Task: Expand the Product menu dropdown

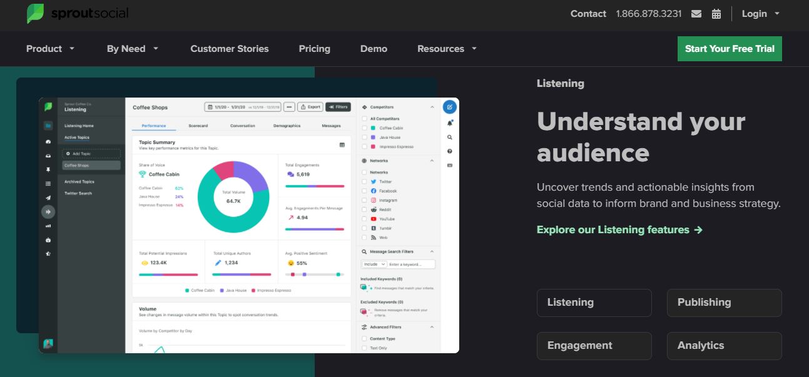Action: tap(50, 49)
